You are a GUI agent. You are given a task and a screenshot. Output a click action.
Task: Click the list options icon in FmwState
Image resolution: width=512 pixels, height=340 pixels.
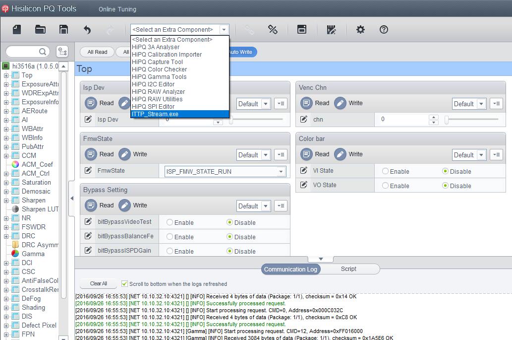click(x=281, y=155)
